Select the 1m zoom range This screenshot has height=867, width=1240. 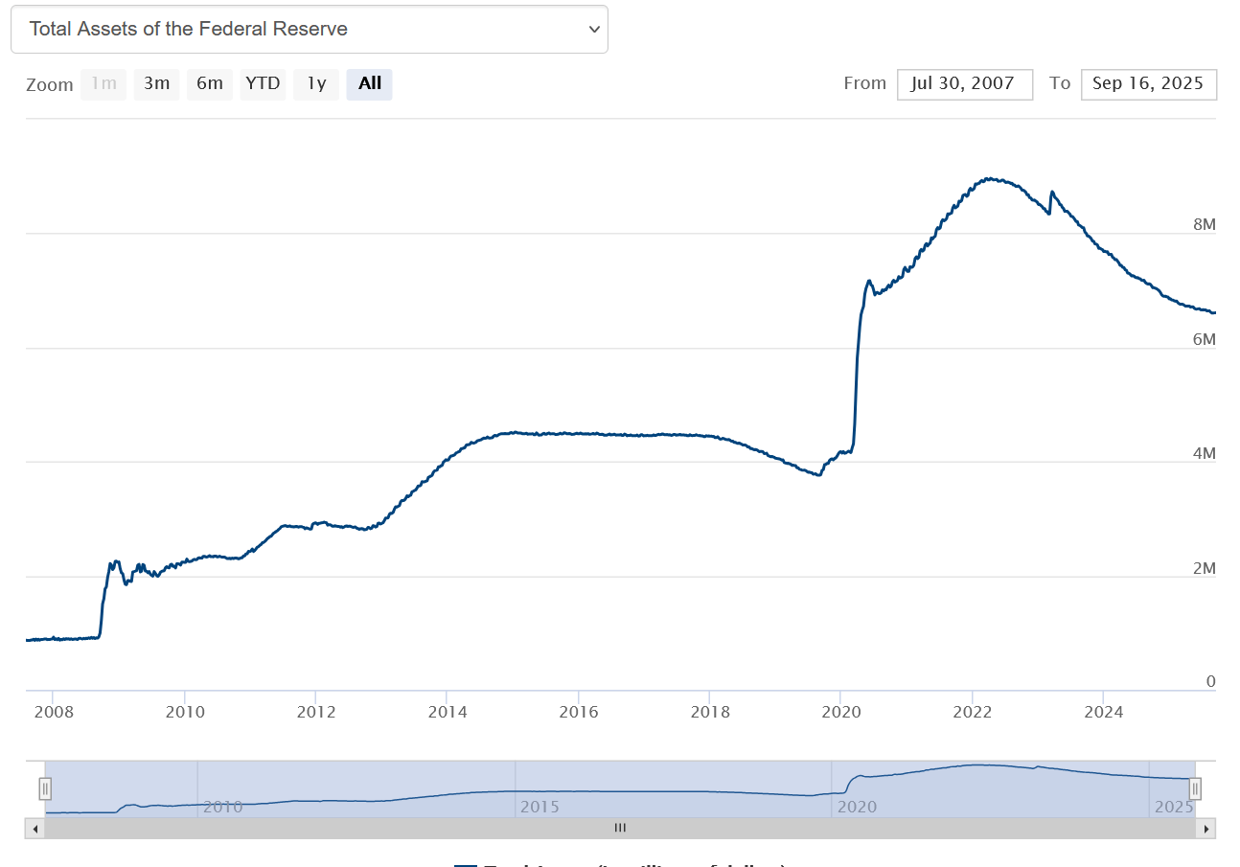tap(103, 84)
